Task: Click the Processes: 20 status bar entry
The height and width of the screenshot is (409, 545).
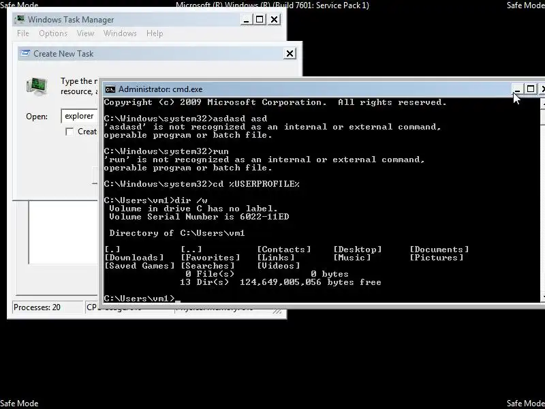Action: (48, 307)
